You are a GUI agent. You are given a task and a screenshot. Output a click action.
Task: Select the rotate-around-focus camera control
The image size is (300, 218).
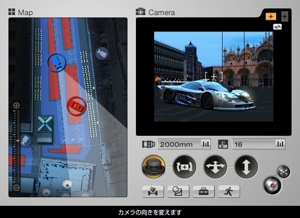(184, 167)
